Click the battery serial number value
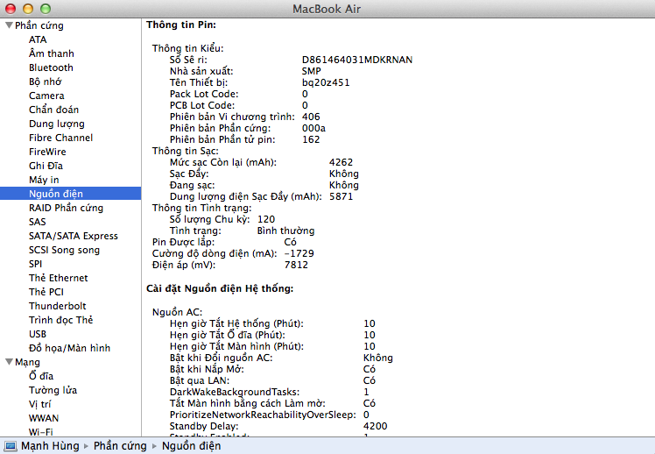655x454 pixels. click(356, 60)
